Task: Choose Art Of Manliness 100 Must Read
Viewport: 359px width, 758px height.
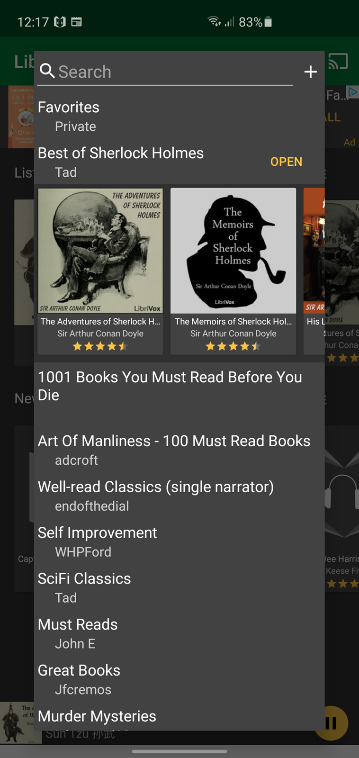Action: [x=179, y=450]
